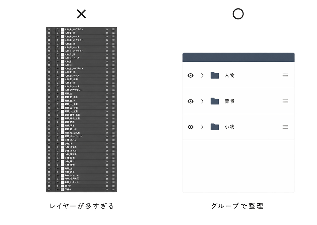Select the 人物 folder label
Viewport: 317px width, 225px height.
230,75
